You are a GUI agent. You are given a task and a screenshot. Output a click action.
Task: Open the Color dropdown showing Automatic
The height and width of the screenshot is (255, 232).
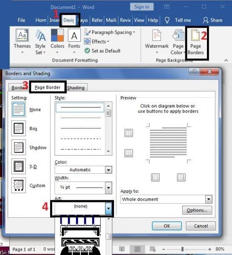(x=83, y=170)
